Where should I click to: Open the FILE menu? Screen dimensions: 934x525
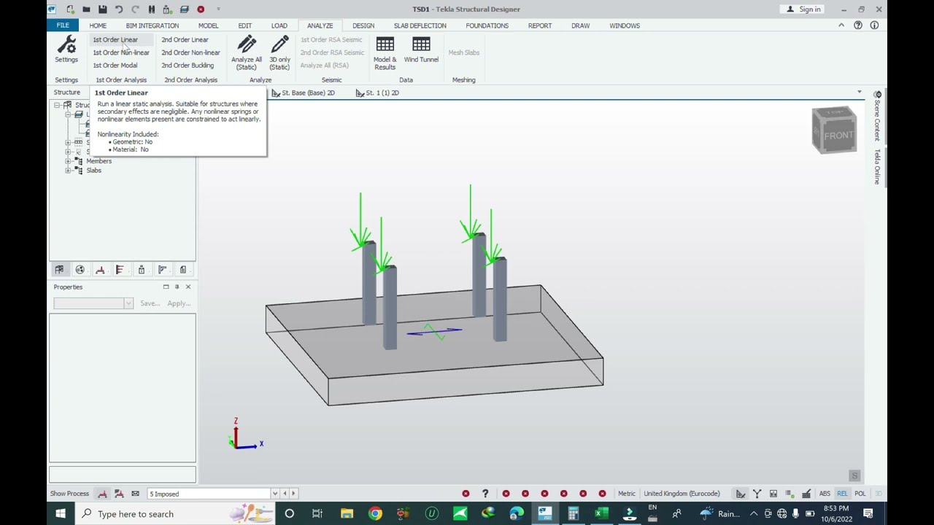(63, 26)
